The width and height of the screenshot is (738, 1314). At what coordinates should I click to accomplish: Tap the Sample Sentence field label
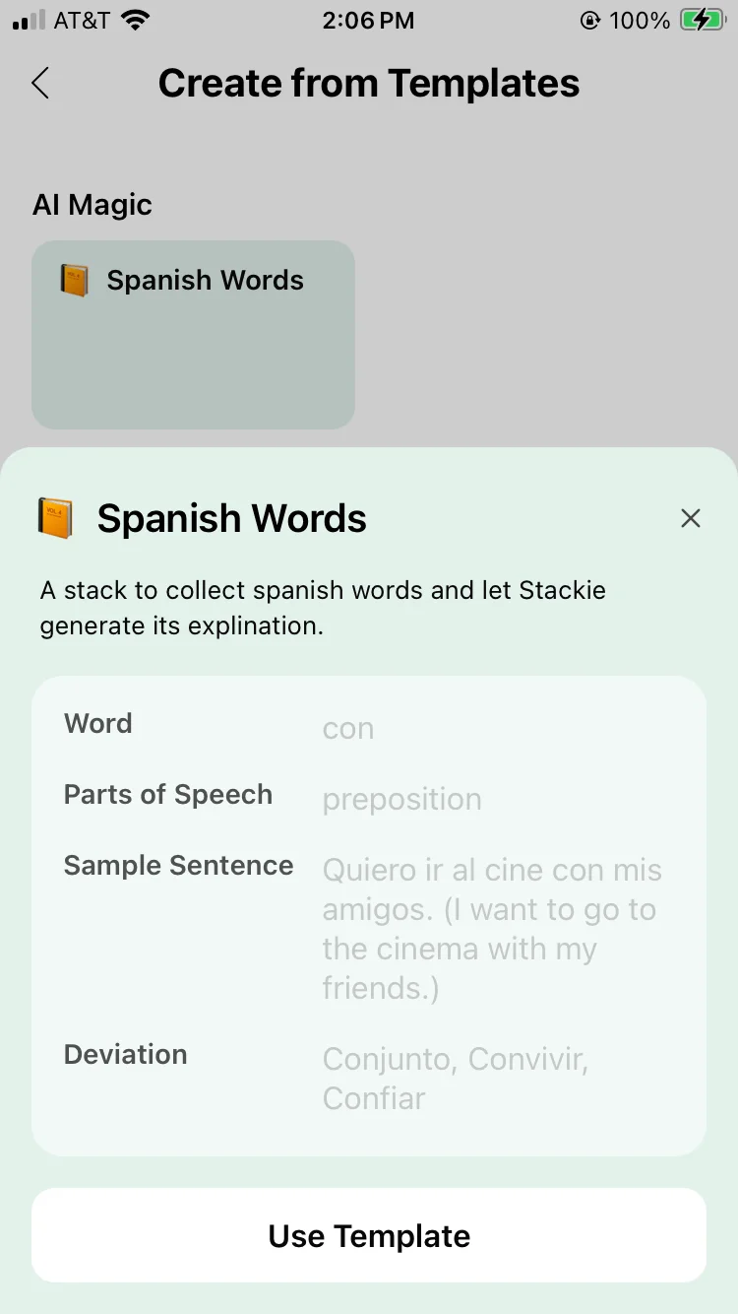pyautogui.click(x=178, y=866)
